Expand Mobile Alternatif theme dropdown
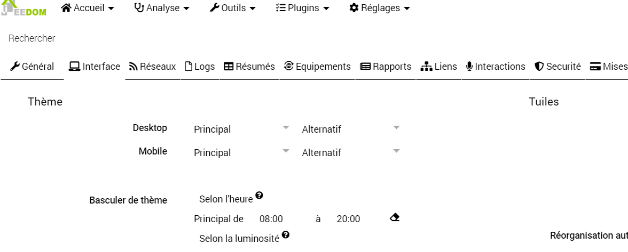The height and width of the screenshot is (252, 628). point(350,153)
